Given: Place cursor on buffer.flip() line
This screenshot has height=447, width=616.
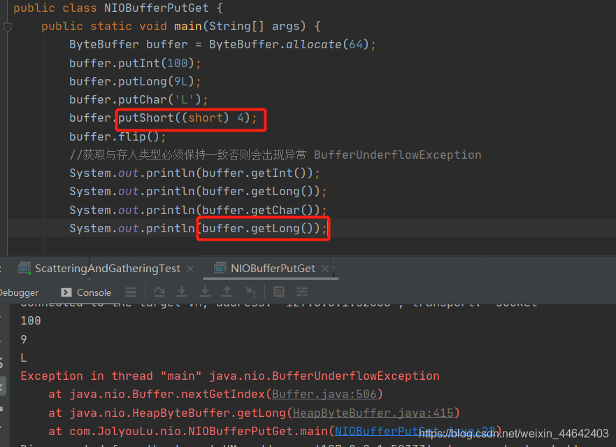Looking at the screenshot, I should pos(118,136).
